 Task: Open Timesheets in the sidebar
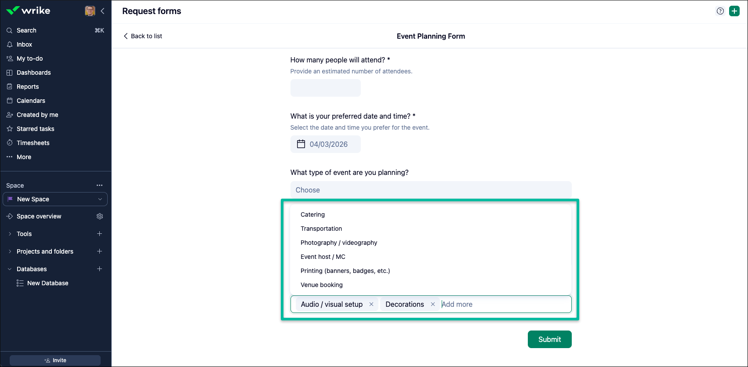coord(33,143)
